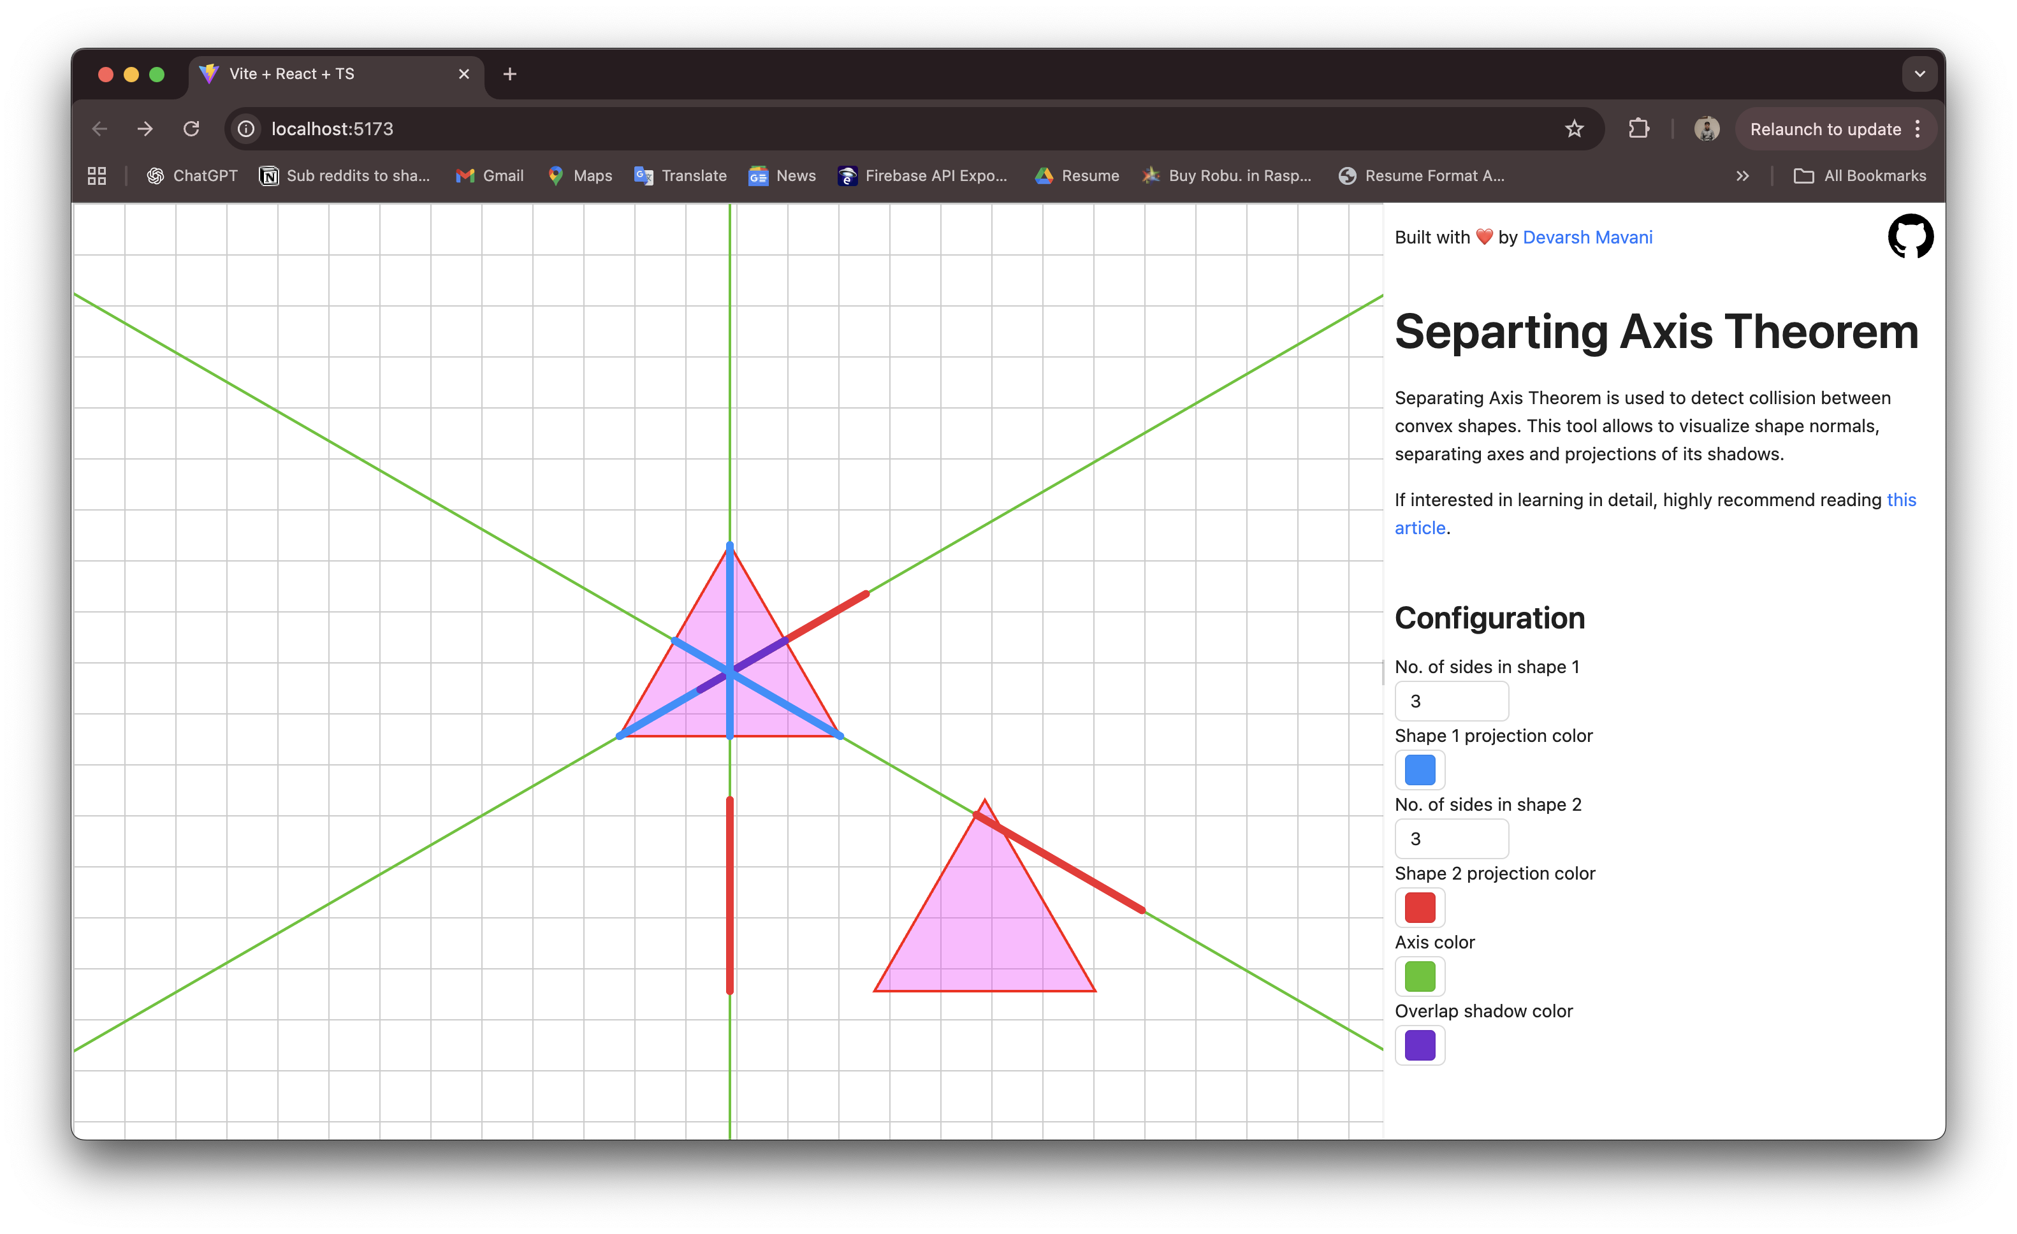Expand the tab search dropdown arrow
Viewport: 2017px width, 1234px height.
coord(1919,74)
